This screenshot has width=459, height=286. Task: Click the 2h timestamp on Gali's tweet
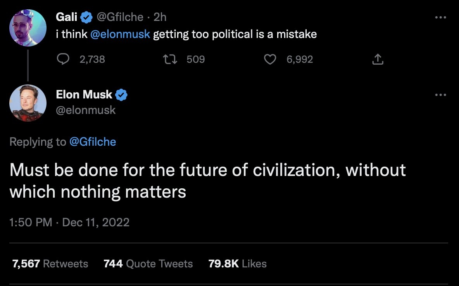coord(160,17)
